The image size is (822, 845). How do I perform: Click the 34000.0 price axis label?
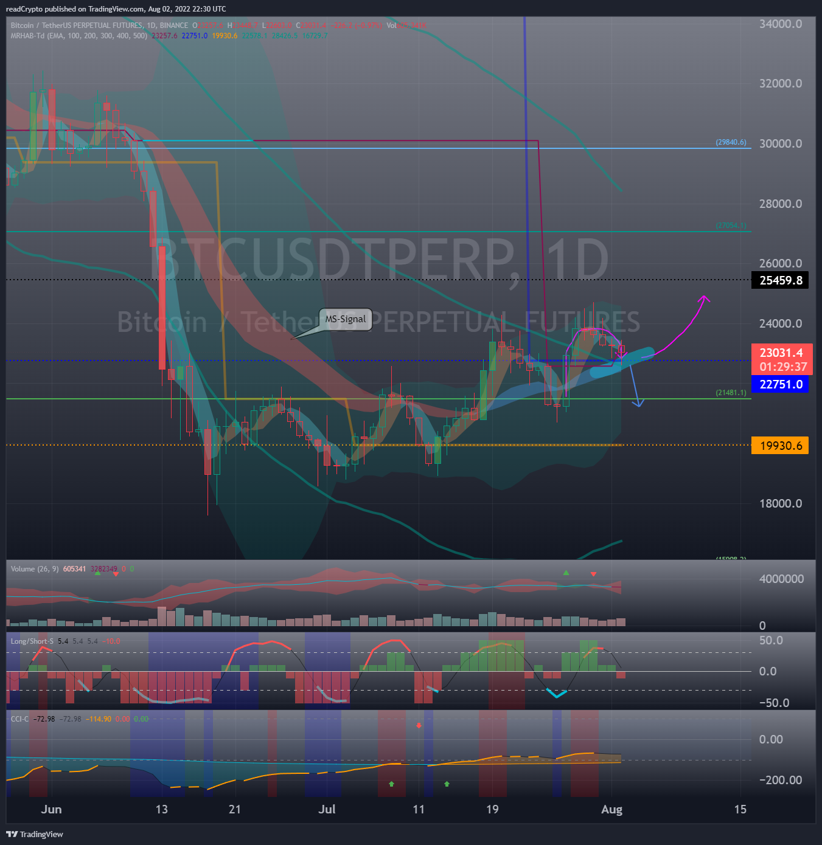click(x=781, y=24)
